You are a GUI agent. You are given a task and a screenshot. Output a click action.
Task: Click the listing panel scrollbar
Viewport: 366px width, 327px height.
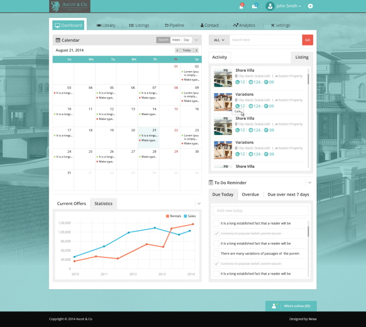308,79
